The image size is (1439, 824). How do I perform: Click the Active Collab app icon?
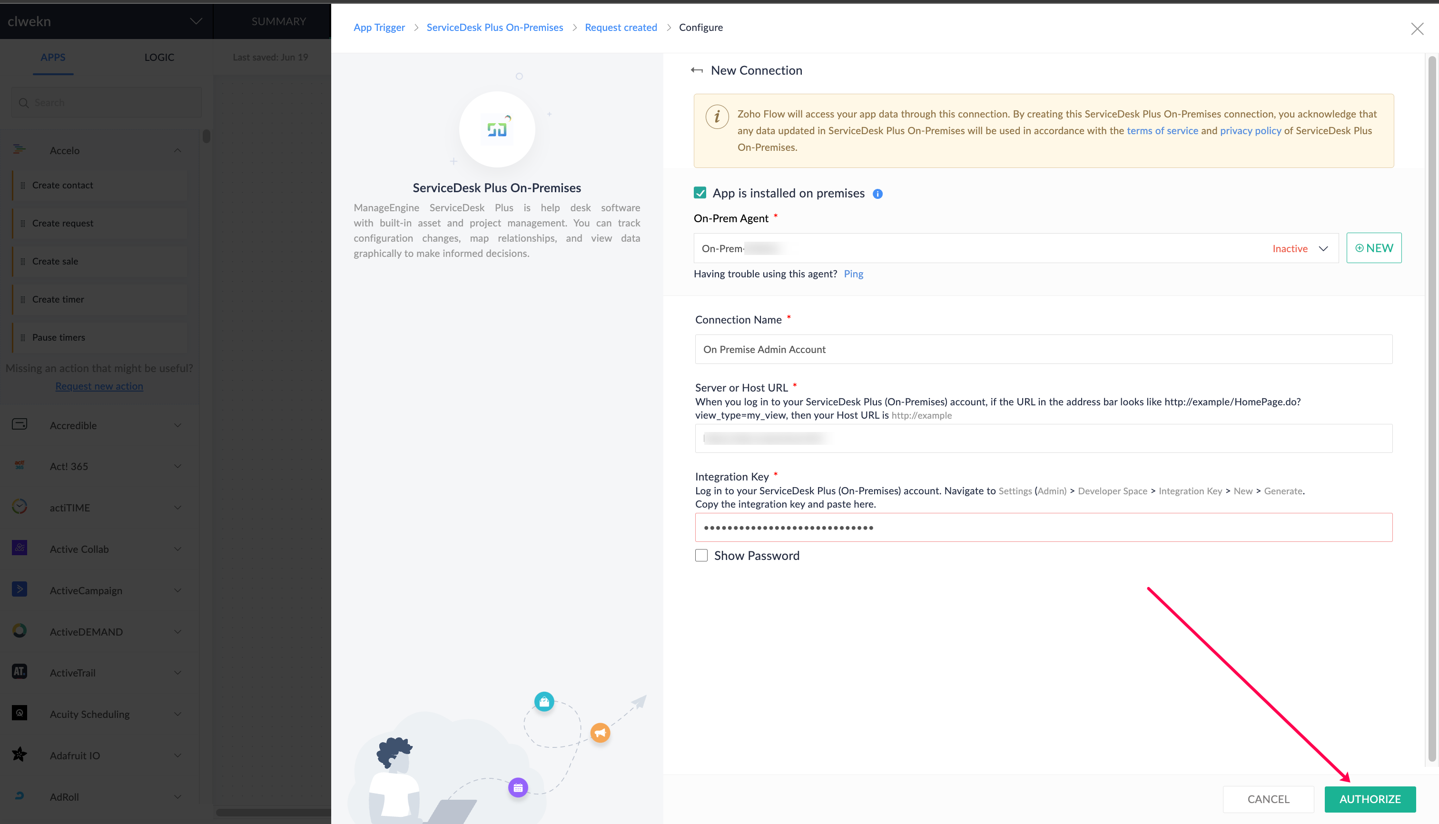pyautogui.click(x=20, y=548)
